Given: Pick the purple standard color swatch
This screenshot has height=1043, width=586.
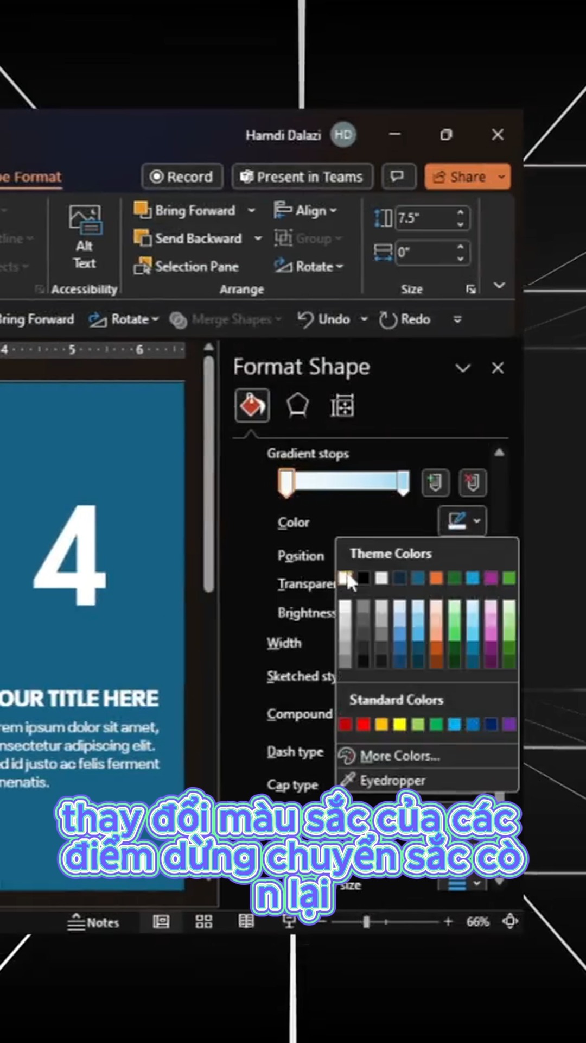Looking at the screenshot, I should pyautogui.click(x=509, y=724).
